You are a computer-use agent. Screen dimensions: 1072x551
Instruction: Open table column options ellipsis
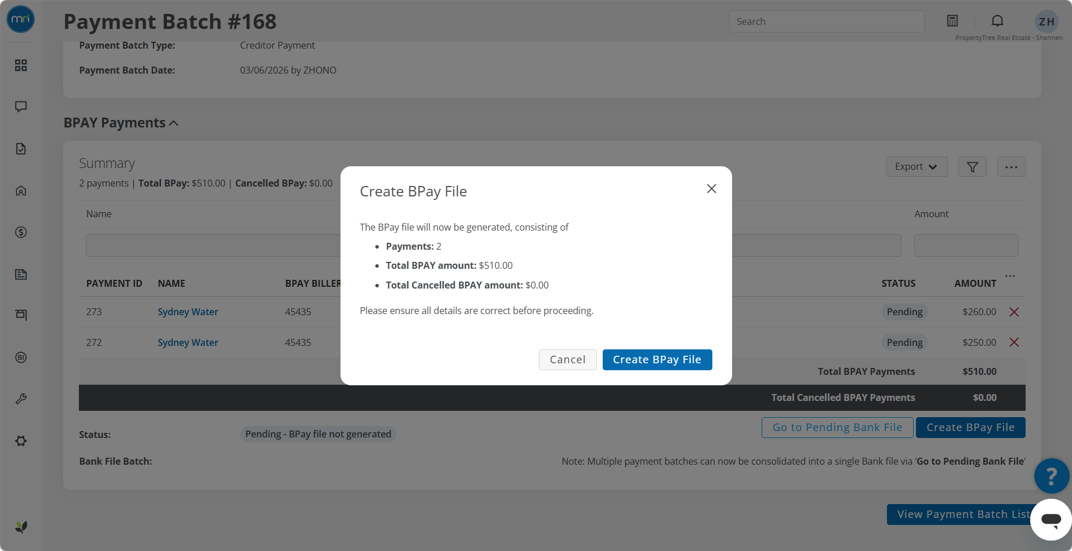(x=1011, y=276)
